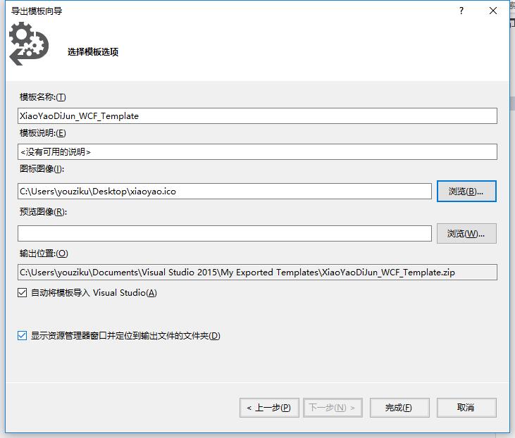Browse for icon image with 浏览(B)
This screenshot has width=515, height=438.
point(466,191)
